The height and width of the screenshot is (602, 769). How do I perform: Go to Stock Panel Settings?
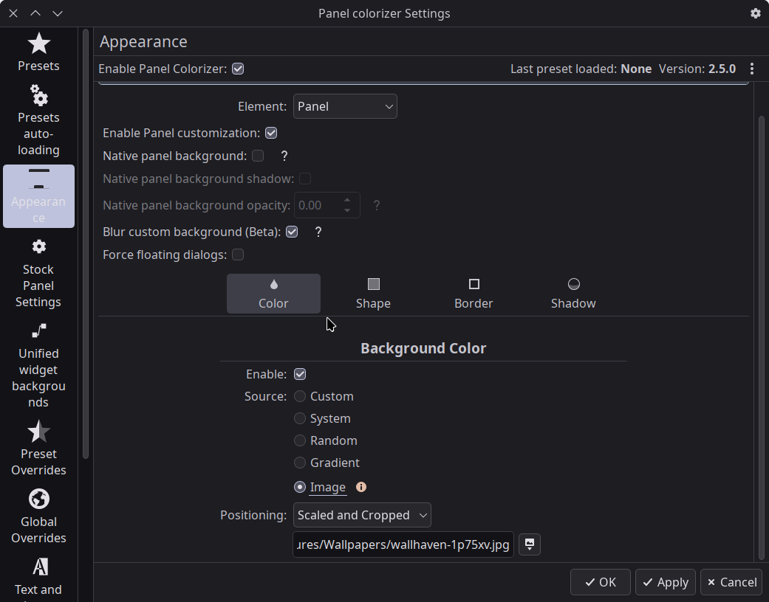(38, 274)
